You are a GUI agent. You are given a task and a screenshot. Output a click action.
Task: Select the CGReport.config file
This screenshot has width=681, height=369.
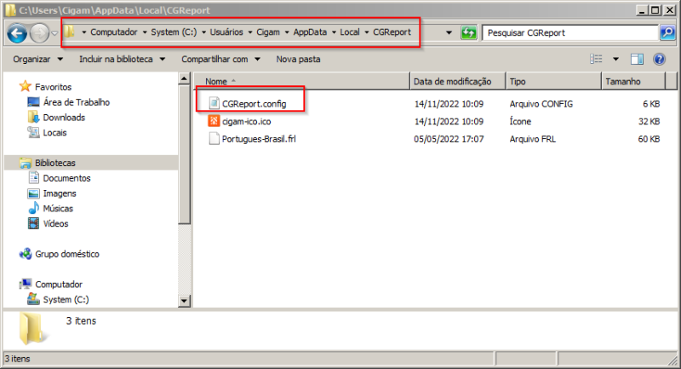[x=254, y=104]
